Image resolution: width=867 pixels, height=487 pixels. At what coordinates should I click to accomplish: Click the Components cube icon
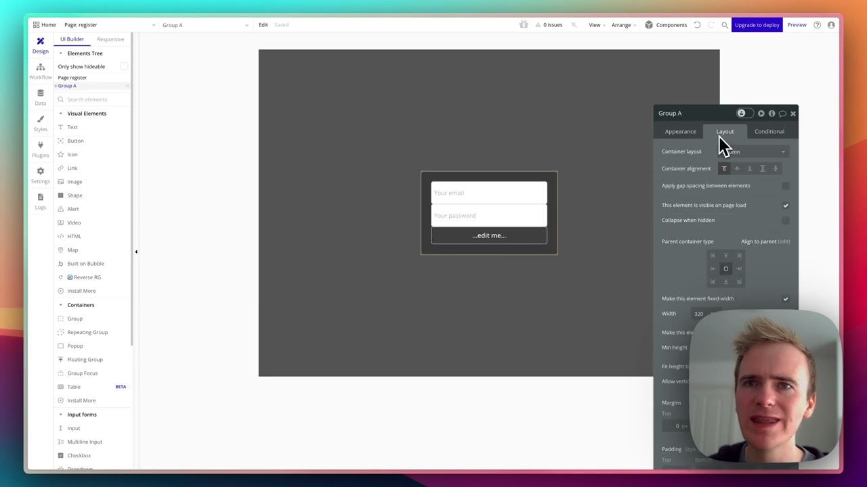(x=649, y=25)
